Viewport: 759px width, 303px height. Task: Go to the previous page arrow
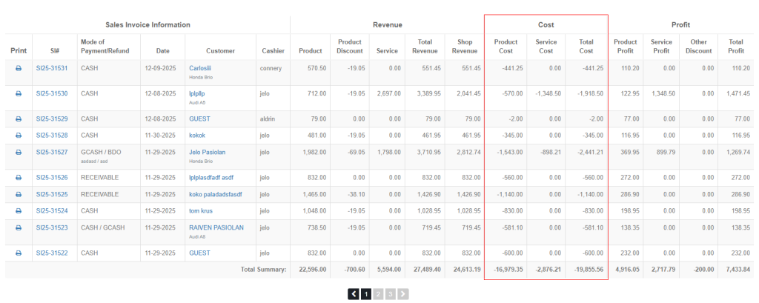pos(354,294)
